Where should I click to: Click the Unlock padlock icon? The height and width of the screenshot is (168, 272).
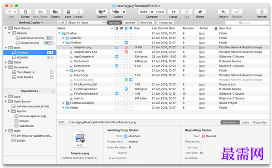(78, 12)
